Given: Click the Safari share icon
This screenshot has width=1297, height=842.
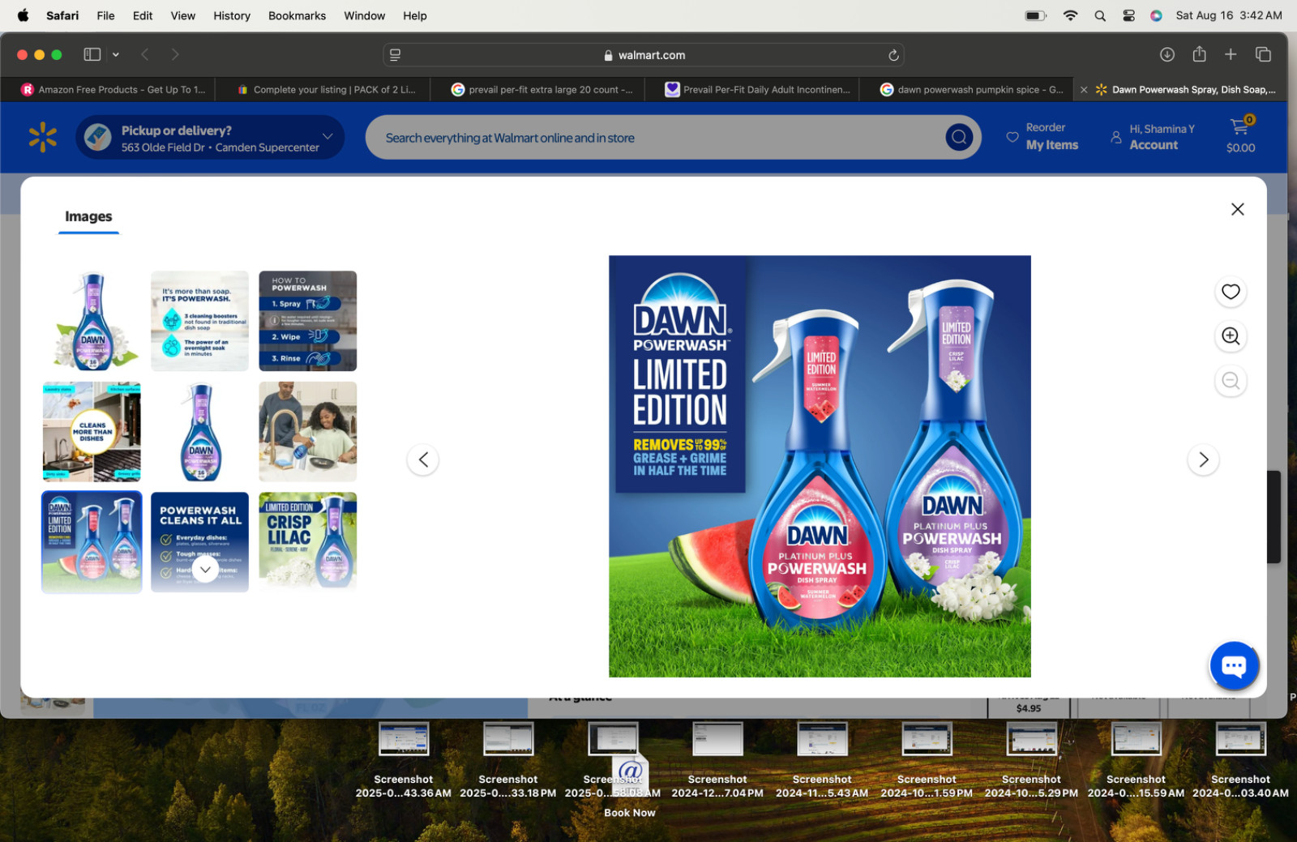Looking at the screenshot, I should point(1199,54).
